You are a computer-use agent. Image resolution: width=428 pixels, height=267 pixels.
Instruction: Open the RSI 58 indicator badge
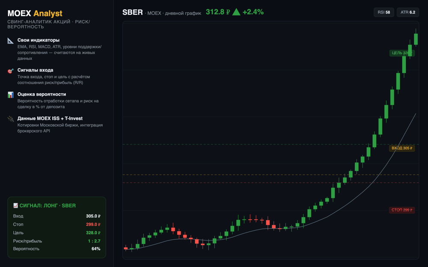point(383,12)
